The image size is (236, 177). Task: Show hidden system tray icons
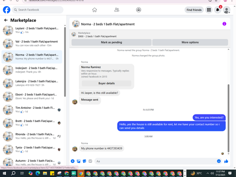point(208,173)
